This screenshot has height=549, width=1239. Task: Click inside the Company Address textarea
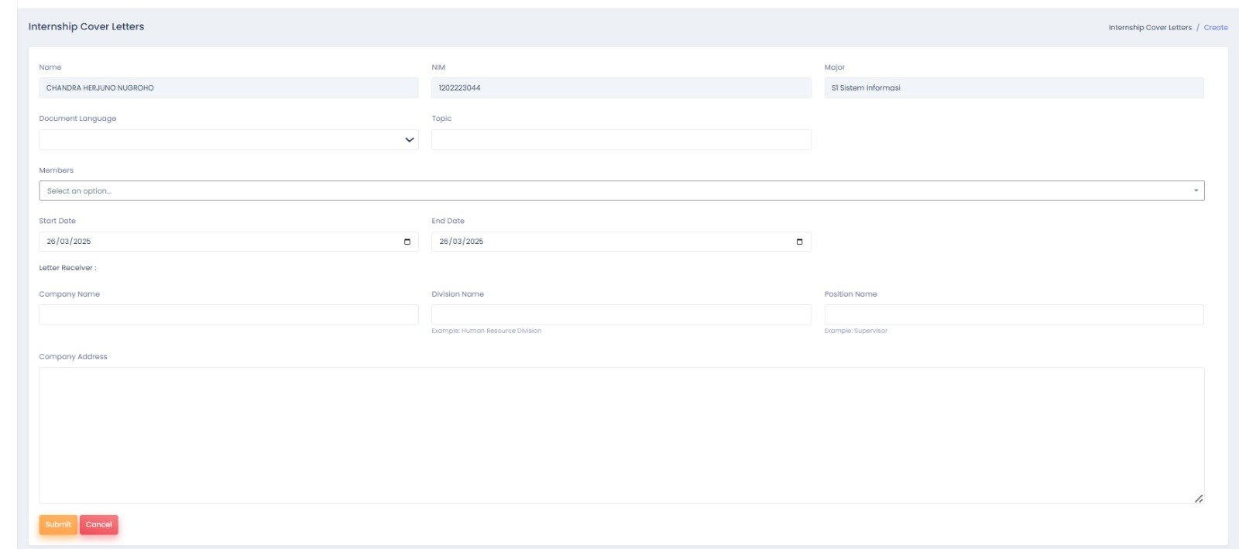point(621,435)
